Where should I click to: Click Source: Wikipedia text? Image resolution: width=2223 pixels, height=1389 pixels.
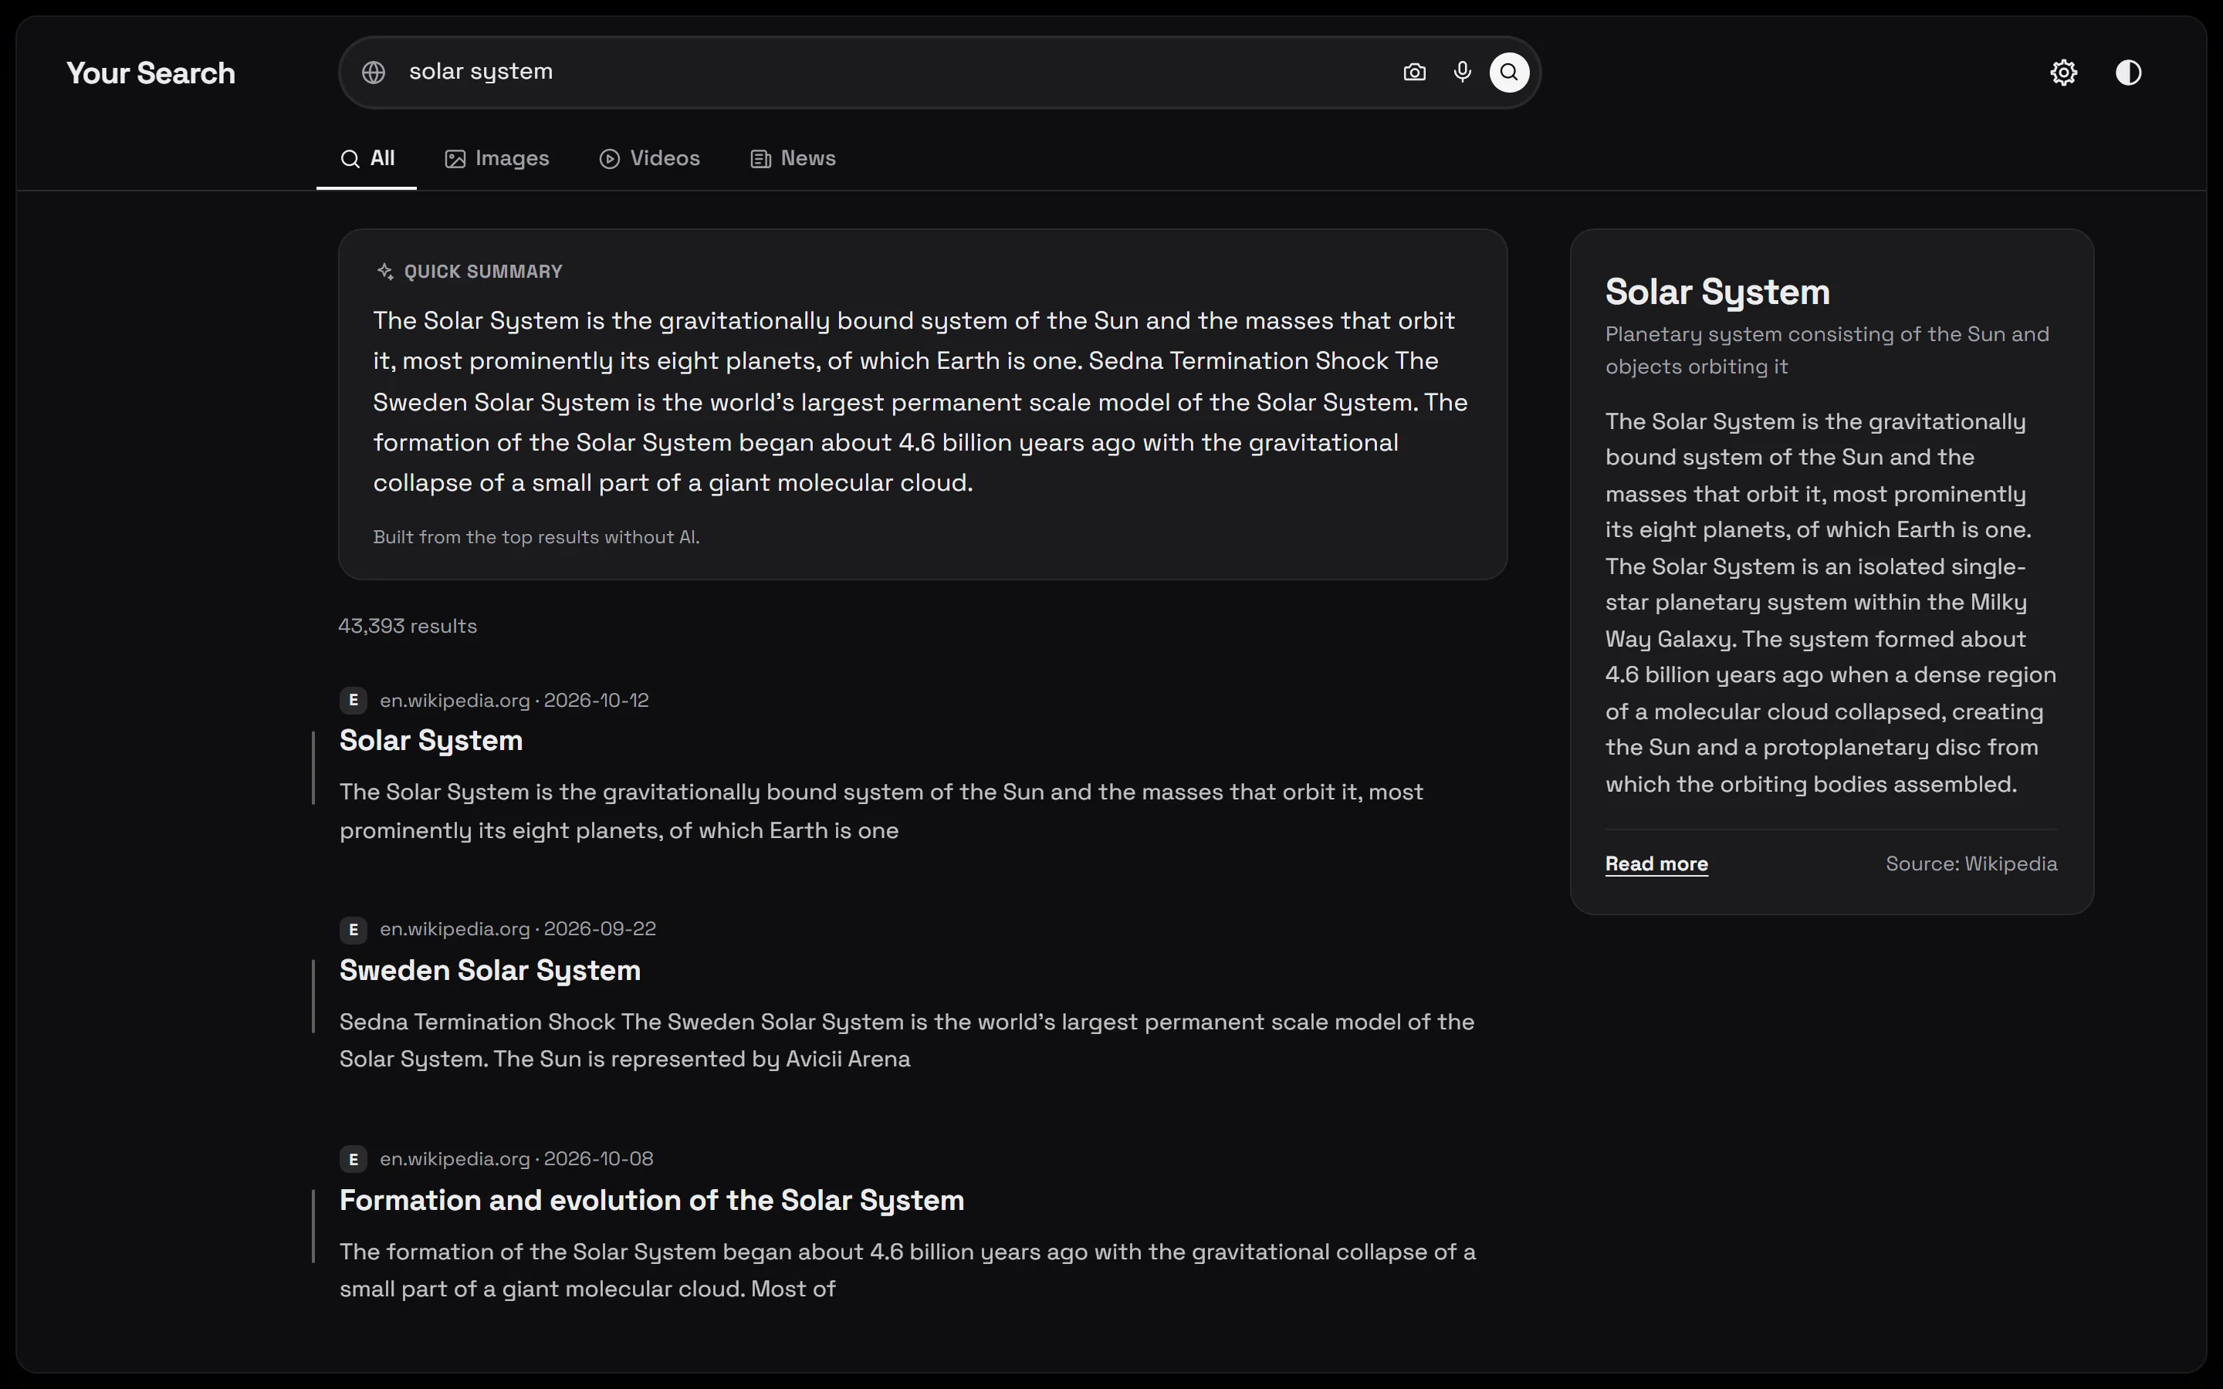1971,863
